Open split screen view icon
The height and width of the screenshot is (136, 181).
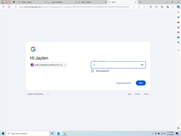click(151, 7)
